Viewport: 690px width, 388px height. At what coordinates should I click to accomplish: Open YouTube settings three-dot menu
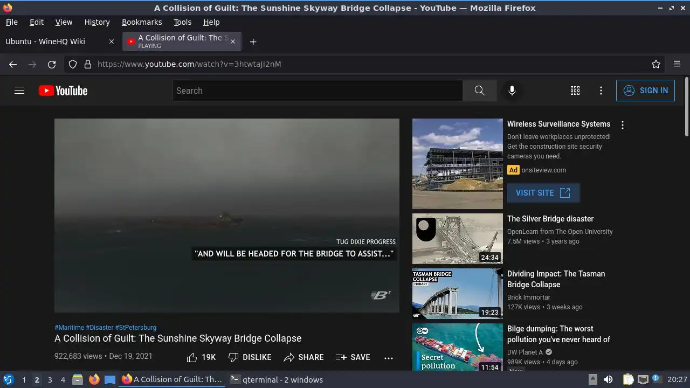pos(601,91)
